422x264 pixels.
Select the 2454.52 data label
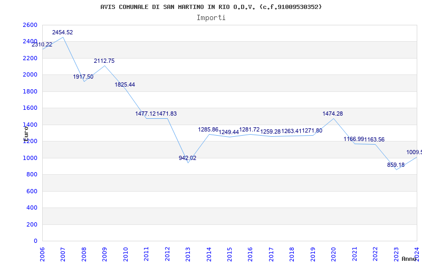pyautogui.click(x=62, y=32)
